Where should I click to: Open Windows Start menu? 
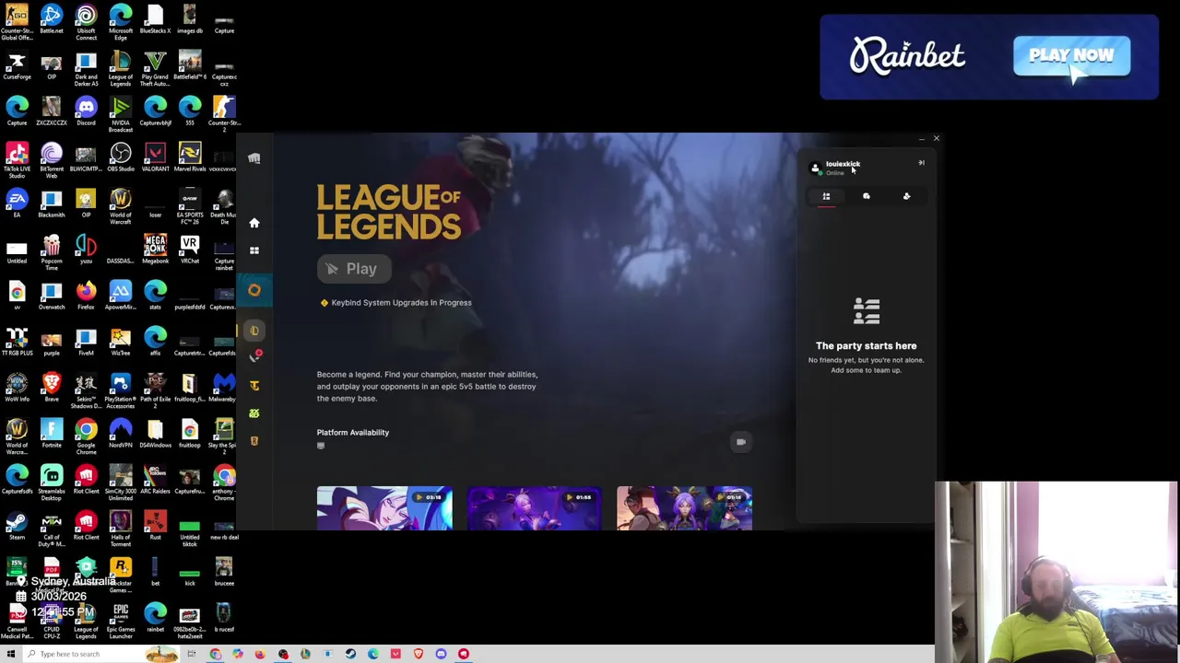tap(11, 654)
